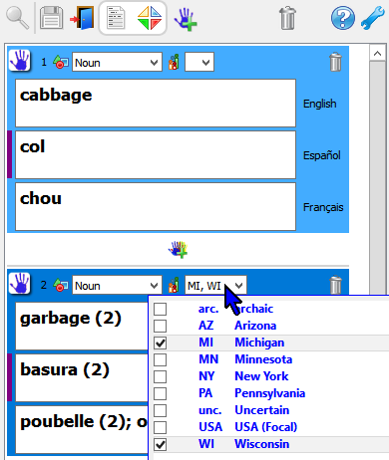Uncheck the WI Wisconsin checkbox
Screen dimensions: 389x460
pos(161,444)
